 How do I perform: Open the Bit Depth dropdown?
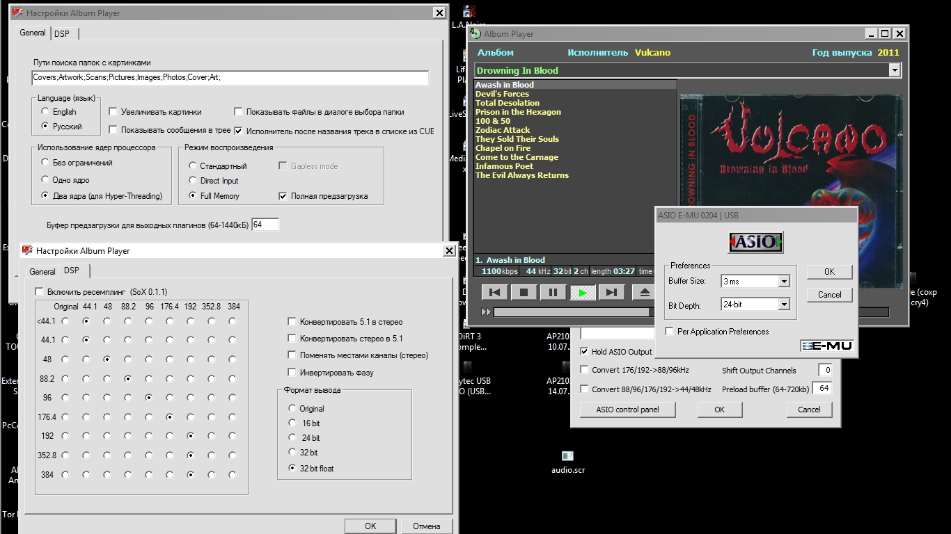point(784,305)
